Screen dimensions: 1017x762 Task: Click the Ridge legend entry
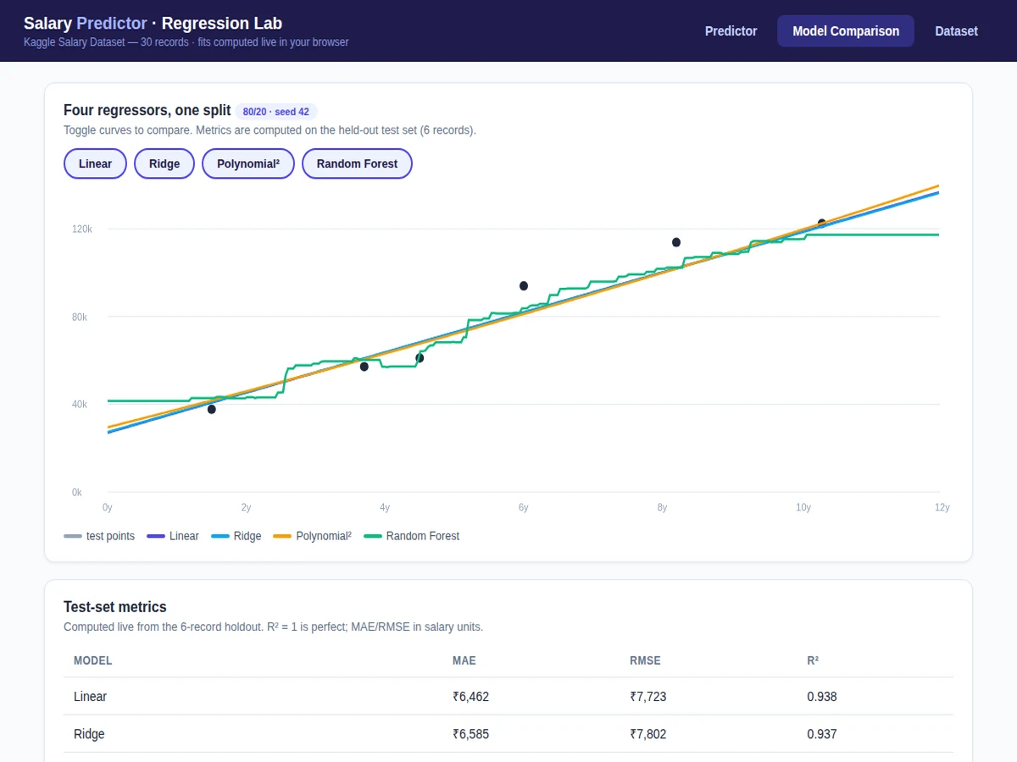pos(236,536)
